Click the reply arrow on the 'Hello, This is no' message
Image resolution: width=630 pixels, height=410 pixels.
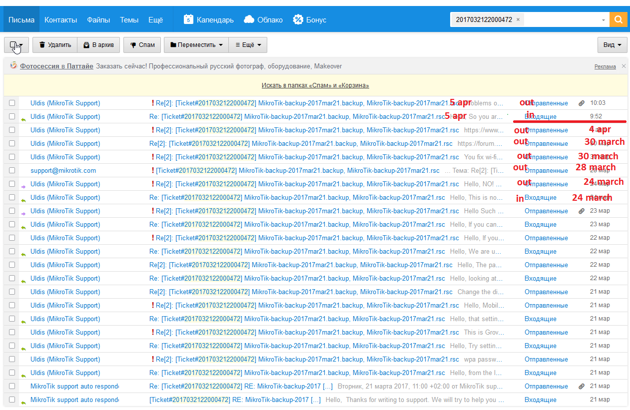pos(23,200)
